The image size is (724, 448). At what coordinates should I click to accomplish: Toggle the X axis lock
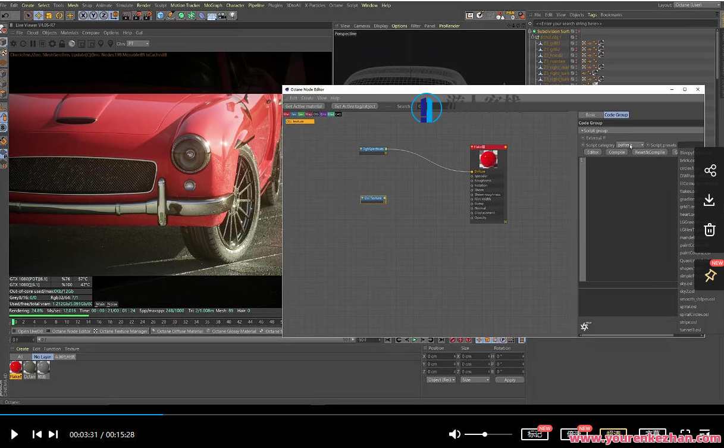[84, 15]
